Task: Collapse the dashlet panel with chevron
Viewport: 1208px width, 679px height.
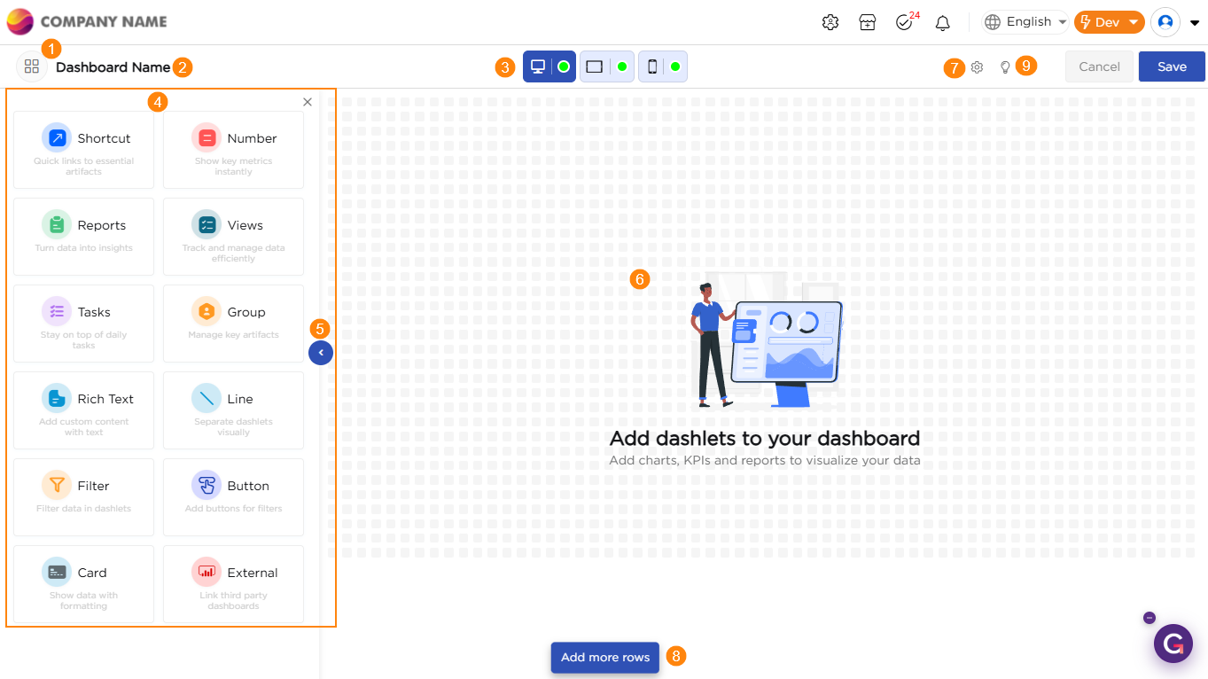Action: point(321,353)
